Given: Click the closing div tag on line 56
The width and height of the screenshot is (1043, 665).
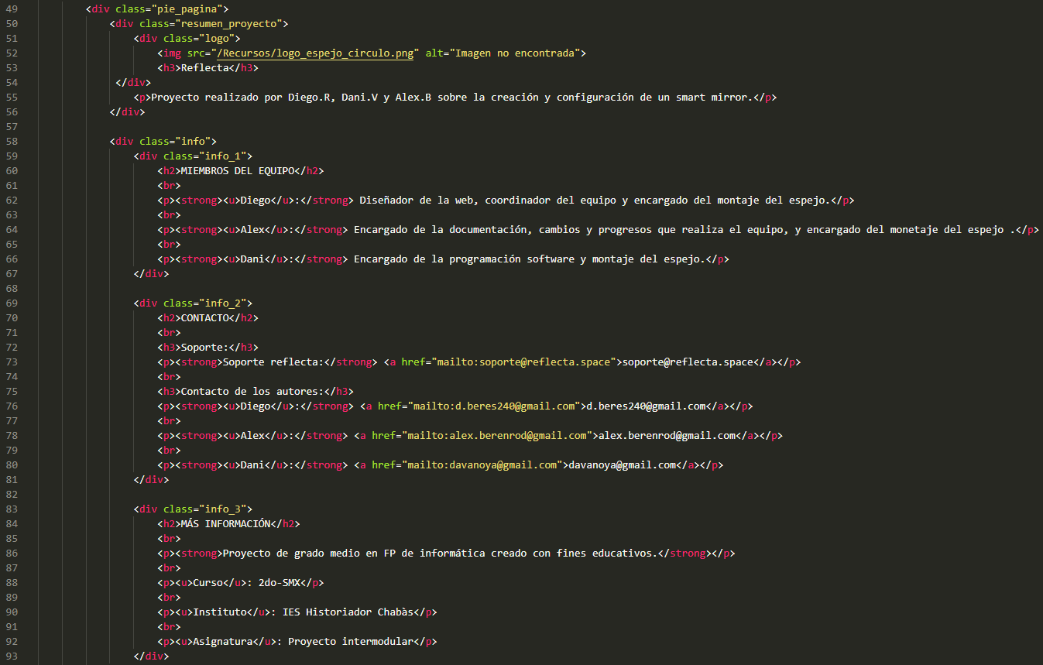Looking at the screenshot, I should [127, 112].
